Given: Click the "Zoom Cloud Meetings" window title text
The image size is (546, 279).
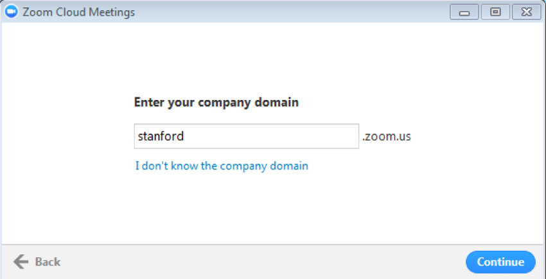Looking at the screenshot, I should coord(78,12).
